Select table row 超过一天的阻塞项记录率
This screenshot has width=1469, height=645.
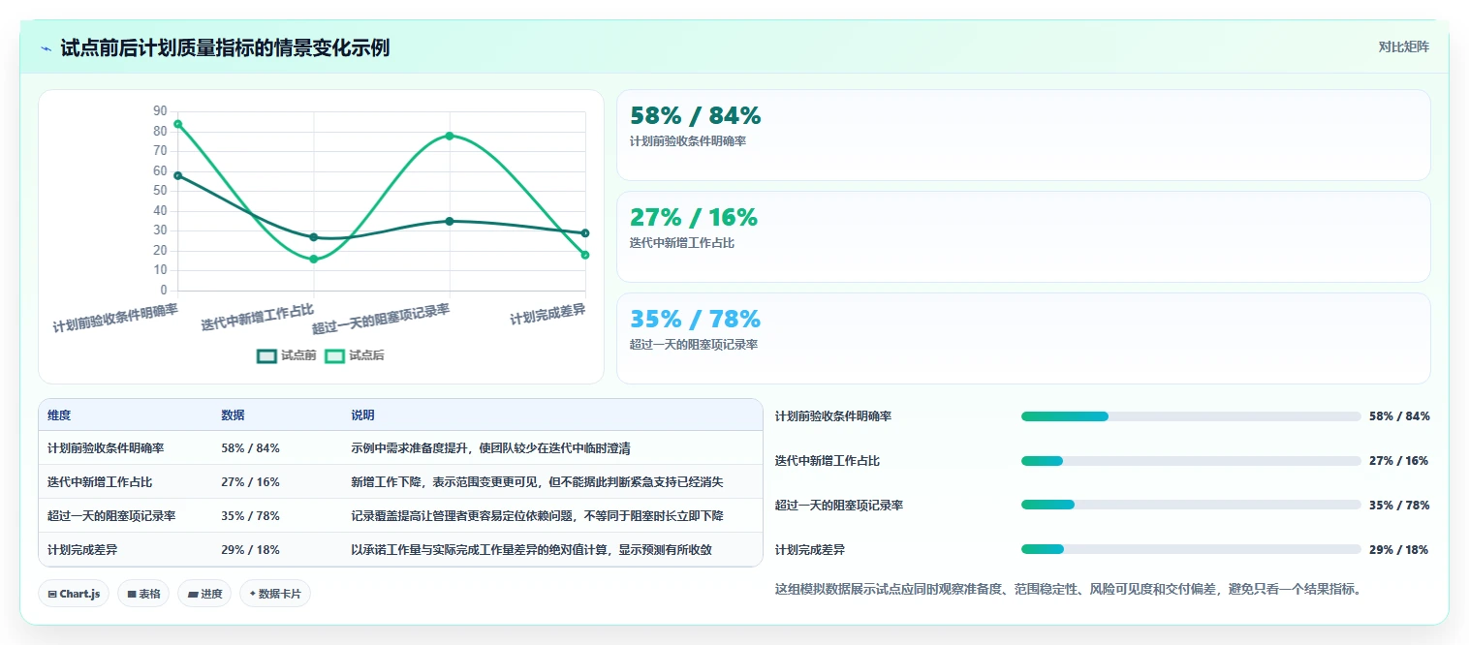[x=400, y=516]
